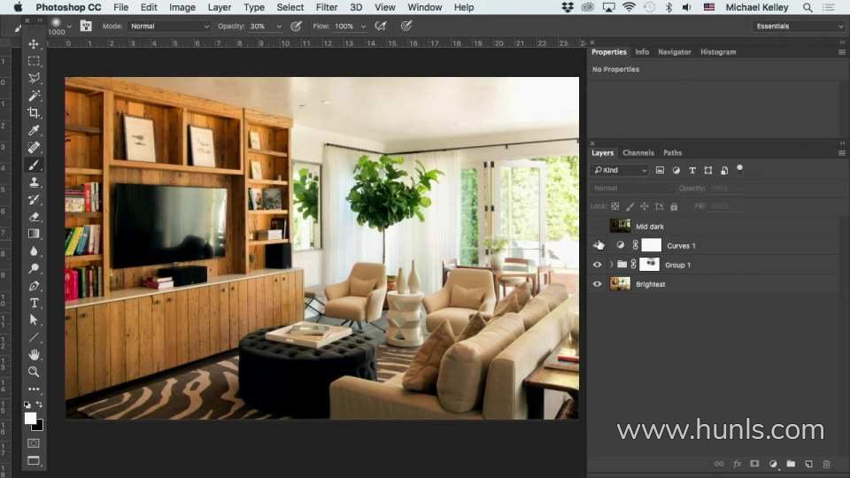Toggle the adjustment layers filter
This screenshot has height=478, width=850.
(676, 170)
